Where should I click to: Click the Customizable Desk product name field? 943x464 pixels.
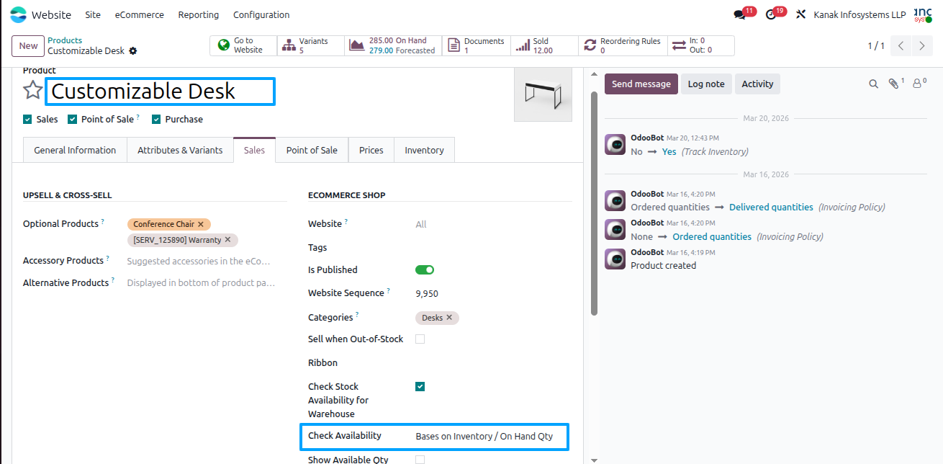pos(160,92)
